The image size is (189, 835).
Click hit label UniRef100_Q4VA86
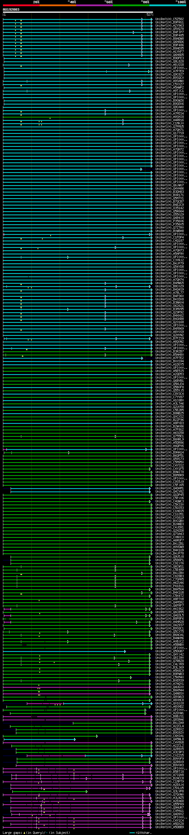pyautogui.click(x=170, y=188)
